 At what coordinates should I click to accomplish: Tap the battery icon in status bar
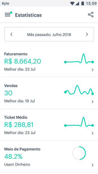[x=83, y=3]
